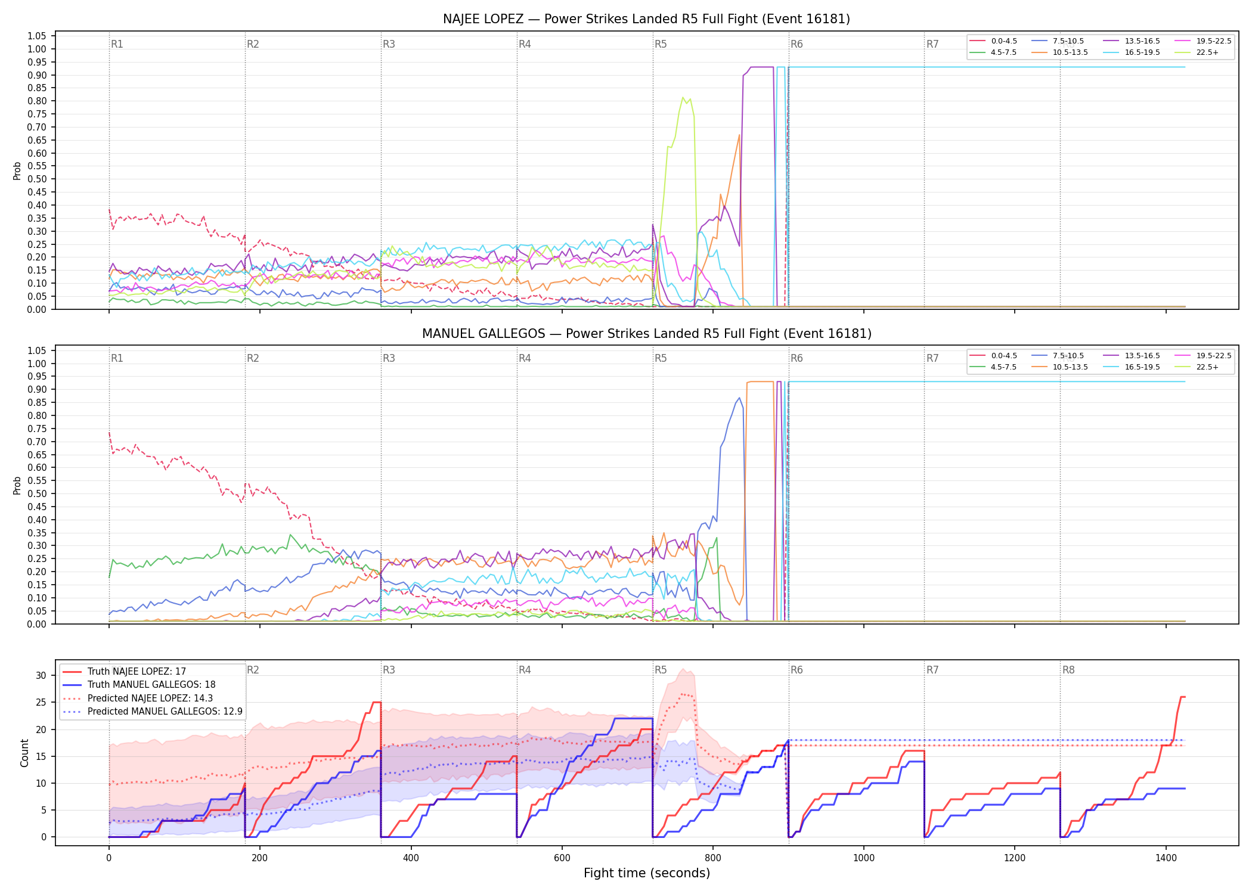1252x894 pixels.
Task: Click the R7 round marker in the Count chart
Action: click(x=932, y=670)
